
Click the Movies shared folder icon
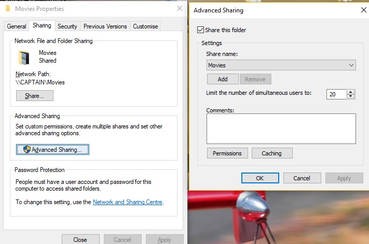[x=23, y=57]
